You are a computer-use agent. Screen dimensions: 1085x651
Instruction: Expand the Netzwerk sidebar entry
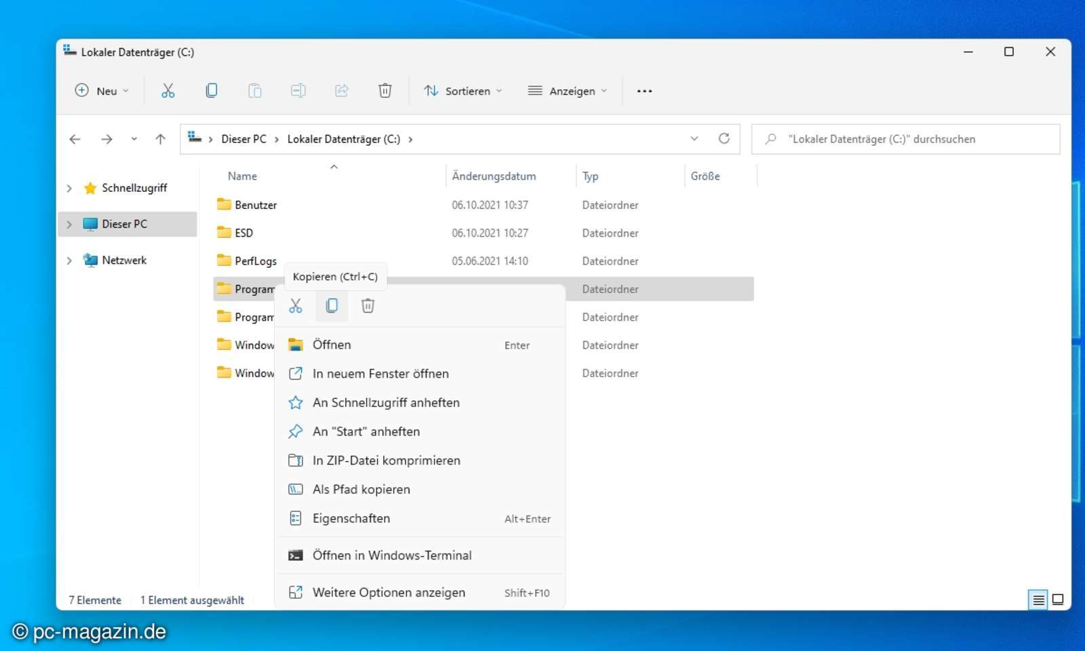68,260
